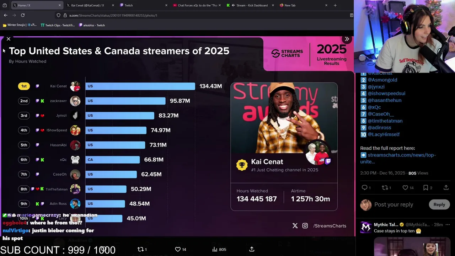This screenshot has width=455, height=256.
Task: Open @LacyHimself mention link
Action: [x=384, y=134]
